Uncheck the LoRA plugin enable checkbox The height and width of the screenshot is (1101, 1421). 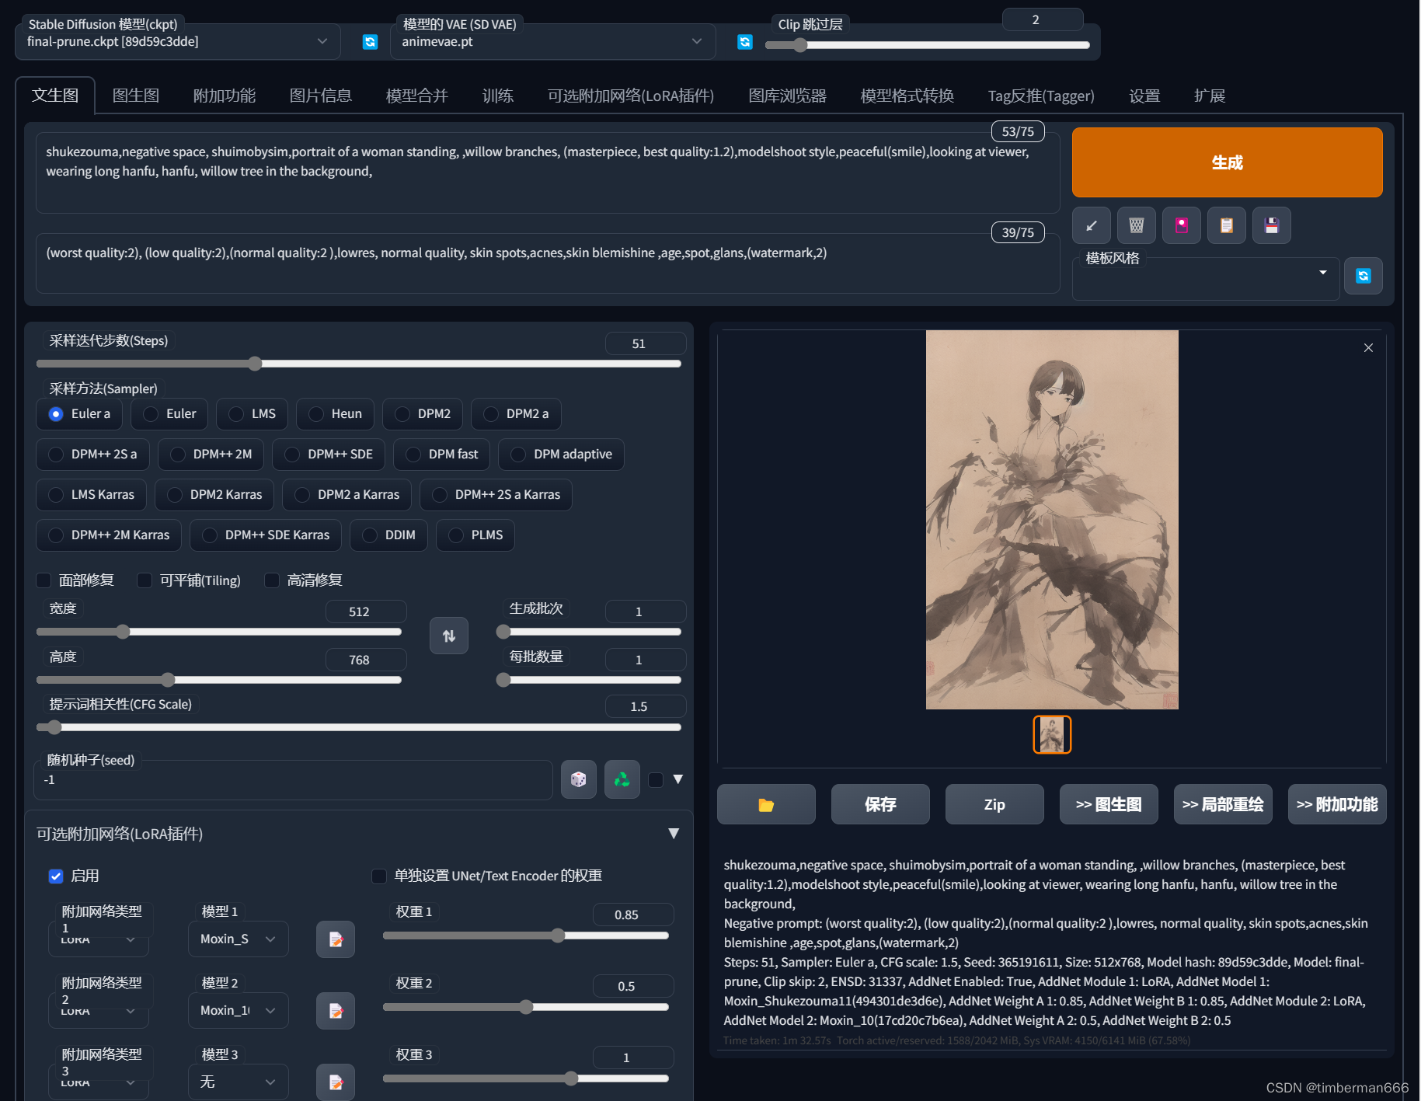click(x=56, y=876)
